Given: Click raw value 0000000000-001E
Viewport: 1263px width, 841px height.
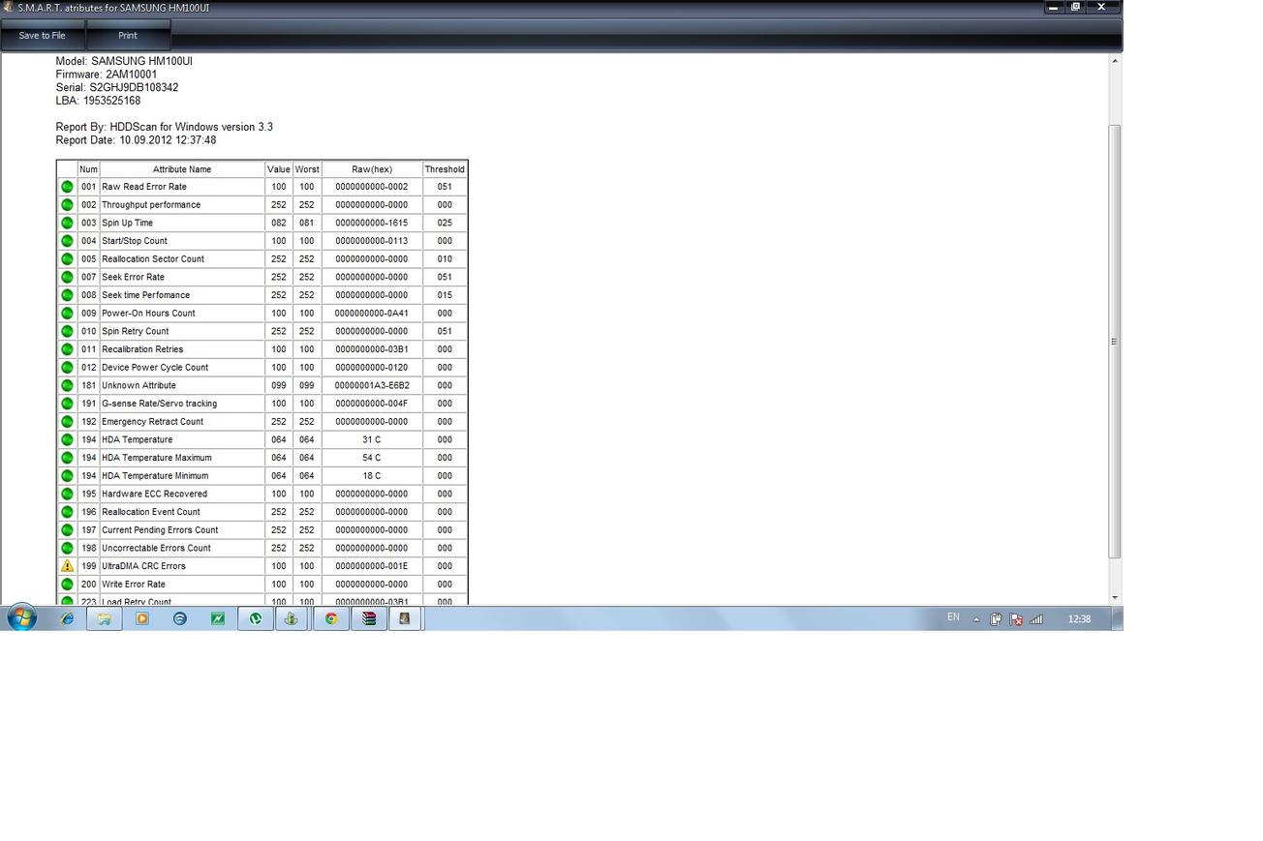Looking at the screenshot, I should click(x=372, y=566).
